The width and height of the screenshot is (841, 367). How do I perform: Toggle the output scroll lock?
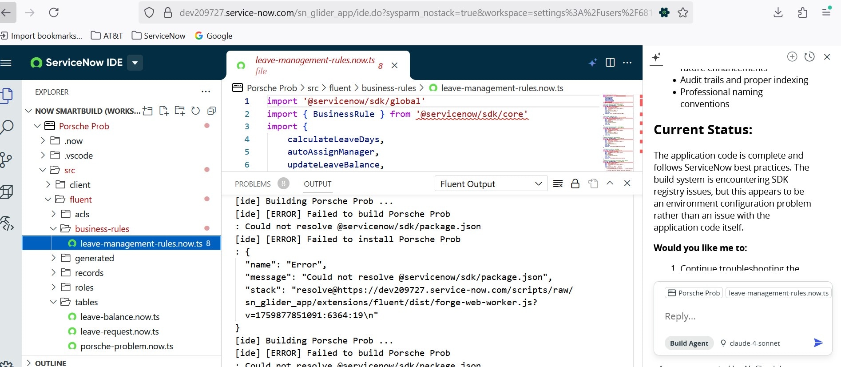tap(575, 183)
